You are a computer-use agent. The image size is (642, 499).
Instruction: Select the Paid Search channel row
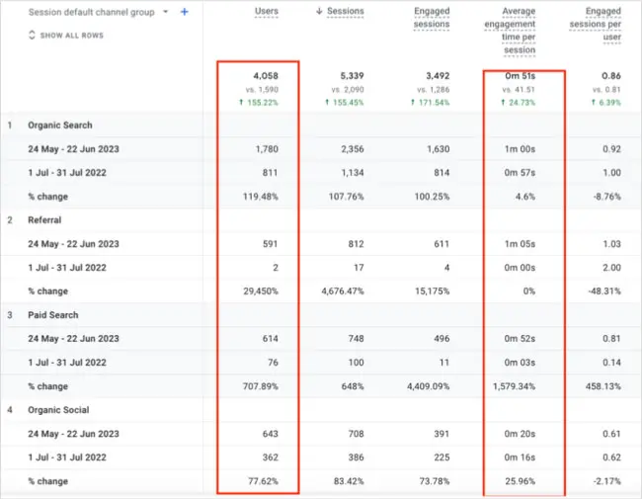click(53, 315)
